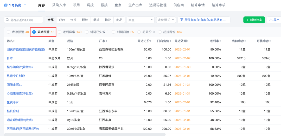Image resolution: width=281 pixels, height=136 pixels.
Task: Open the 医用鼻通(医用退热凝胶) link
Action: click(23, 129)
